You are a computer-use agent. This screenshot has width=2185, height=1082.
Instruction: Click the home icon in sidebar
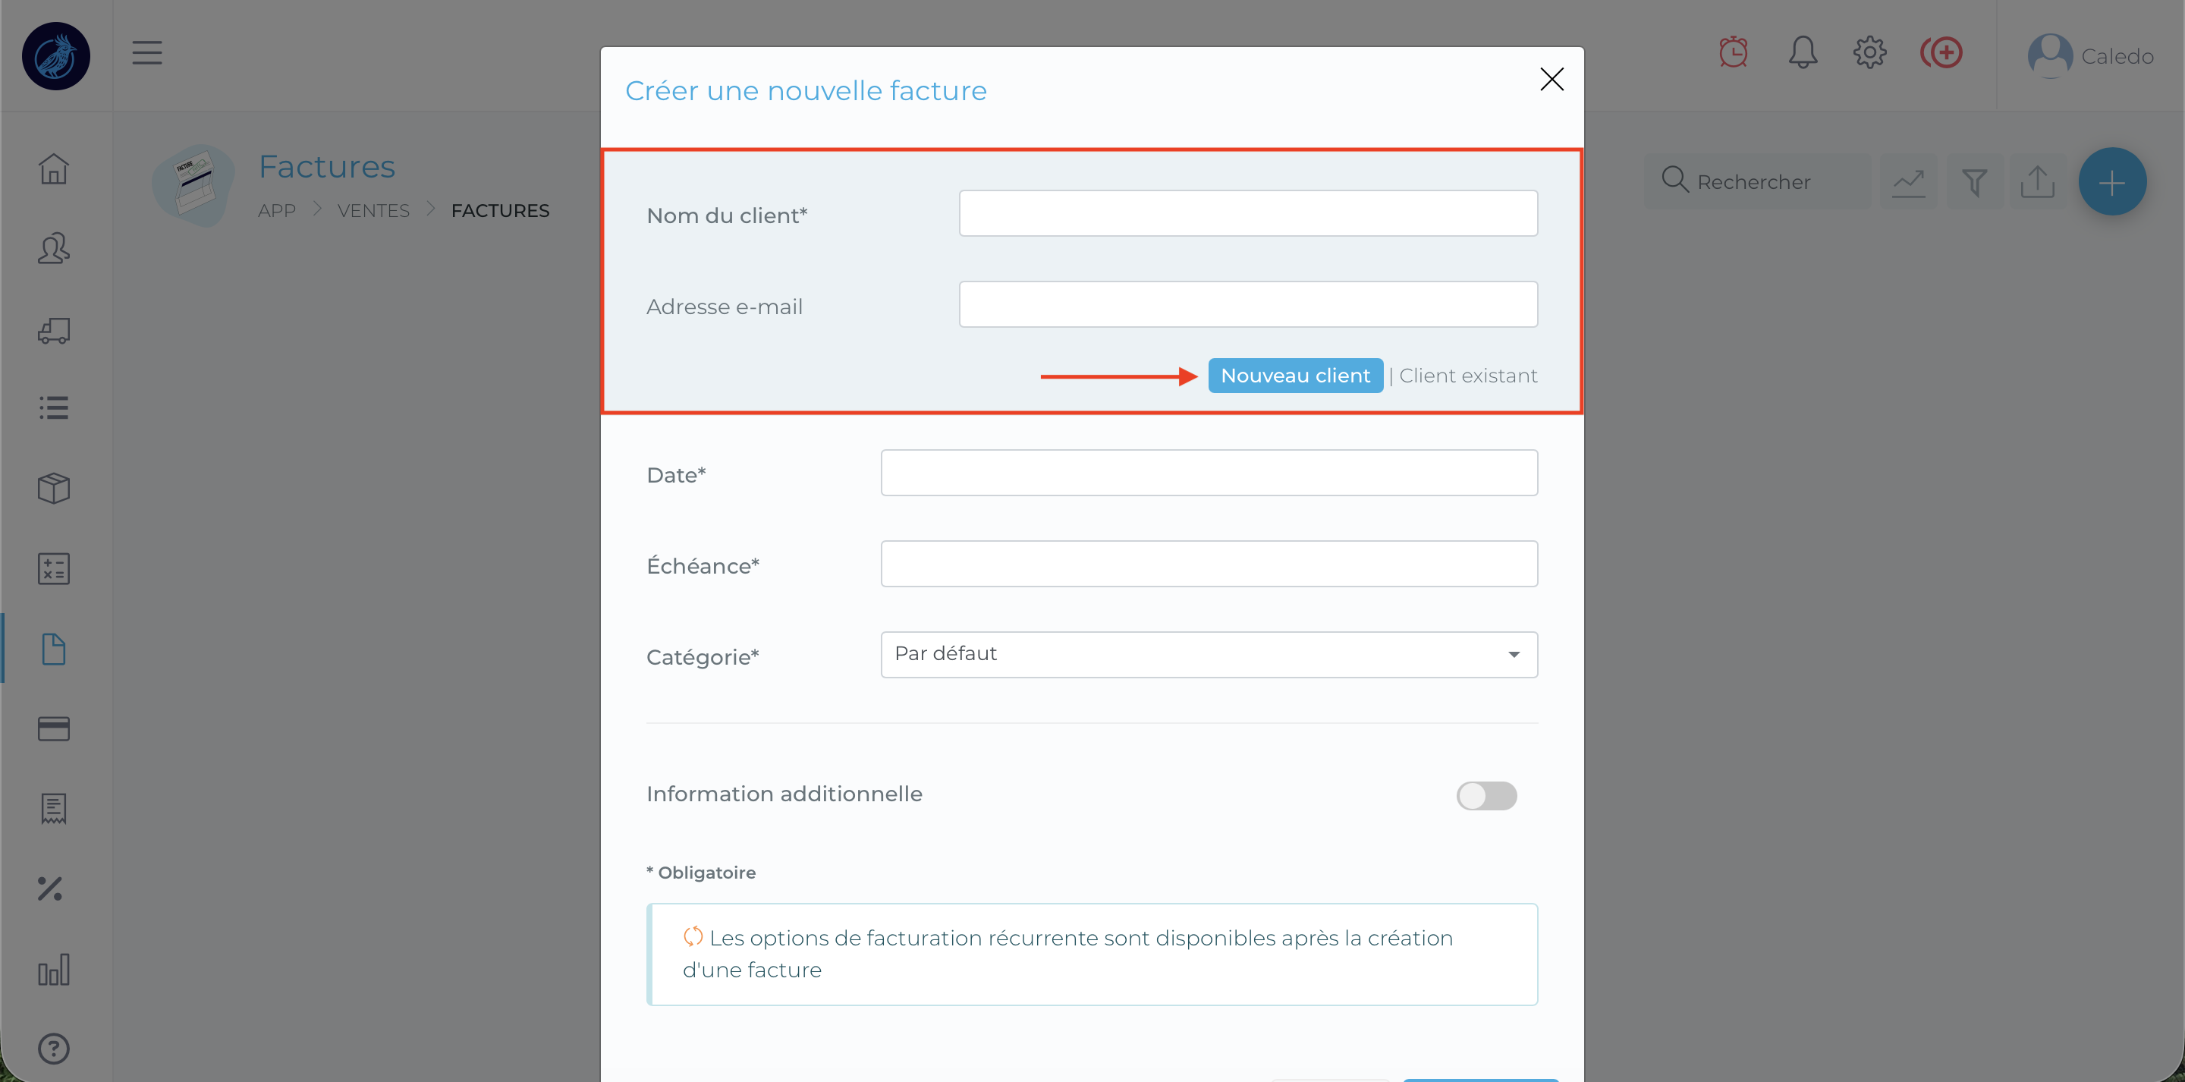coord(53,169)
